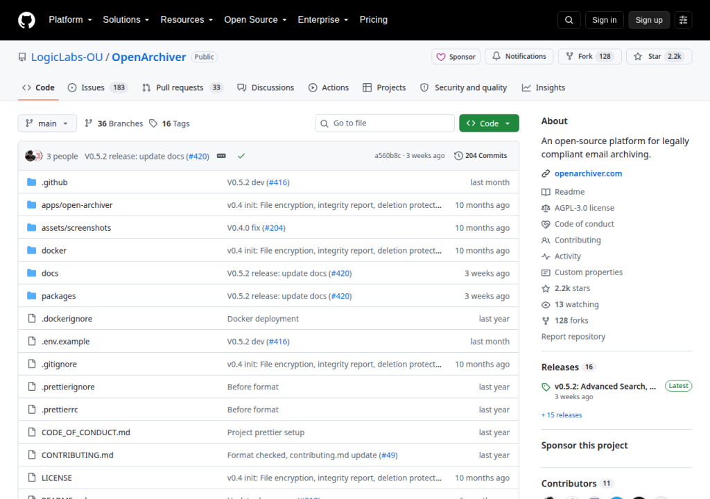The height and width of the screenshot is (499, 710).
Task: Click the Notifications bell button
Action: coord(519,57)
